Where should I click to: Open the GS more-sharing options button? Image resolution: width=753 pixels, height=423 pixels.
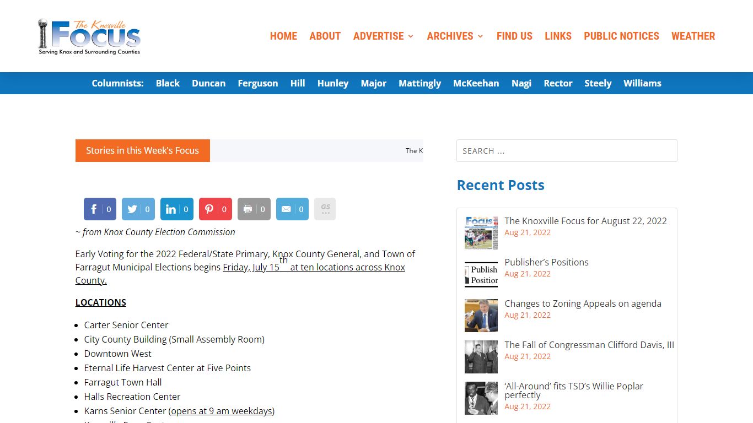pyautogui.click(x=325, y=209)
